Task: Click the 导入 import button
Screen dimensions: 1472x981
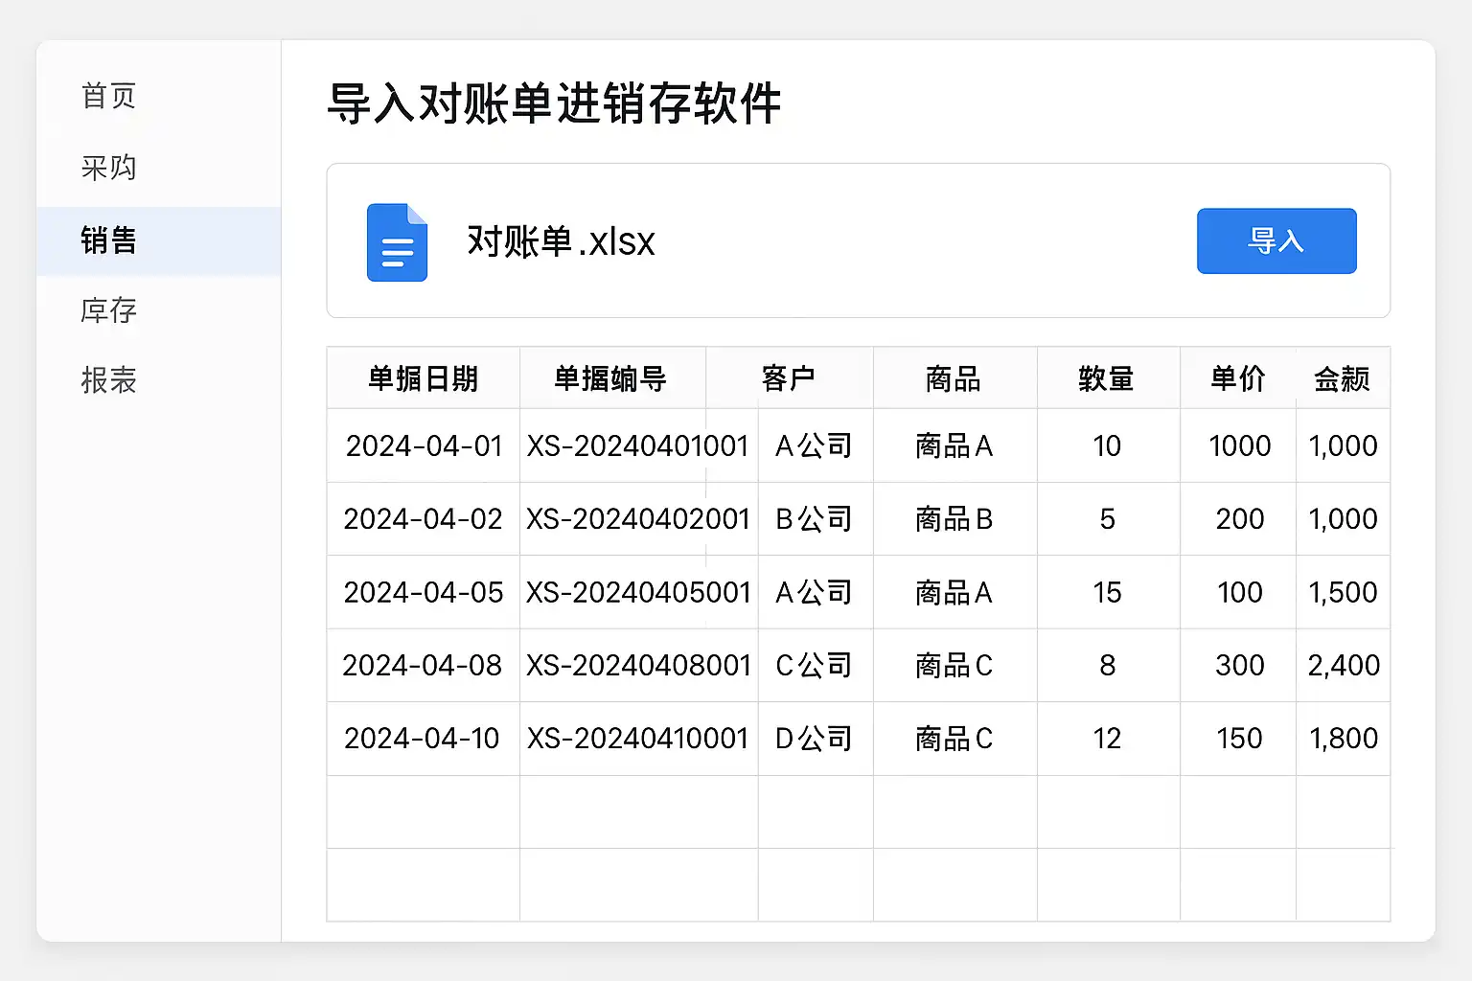Action: (x=1276, y=240)
